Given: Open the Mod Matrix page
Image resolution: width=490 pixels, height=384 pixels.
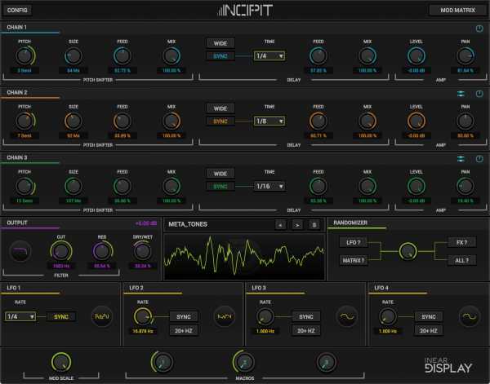Looking at the screenshot, I should pos(458,11).
